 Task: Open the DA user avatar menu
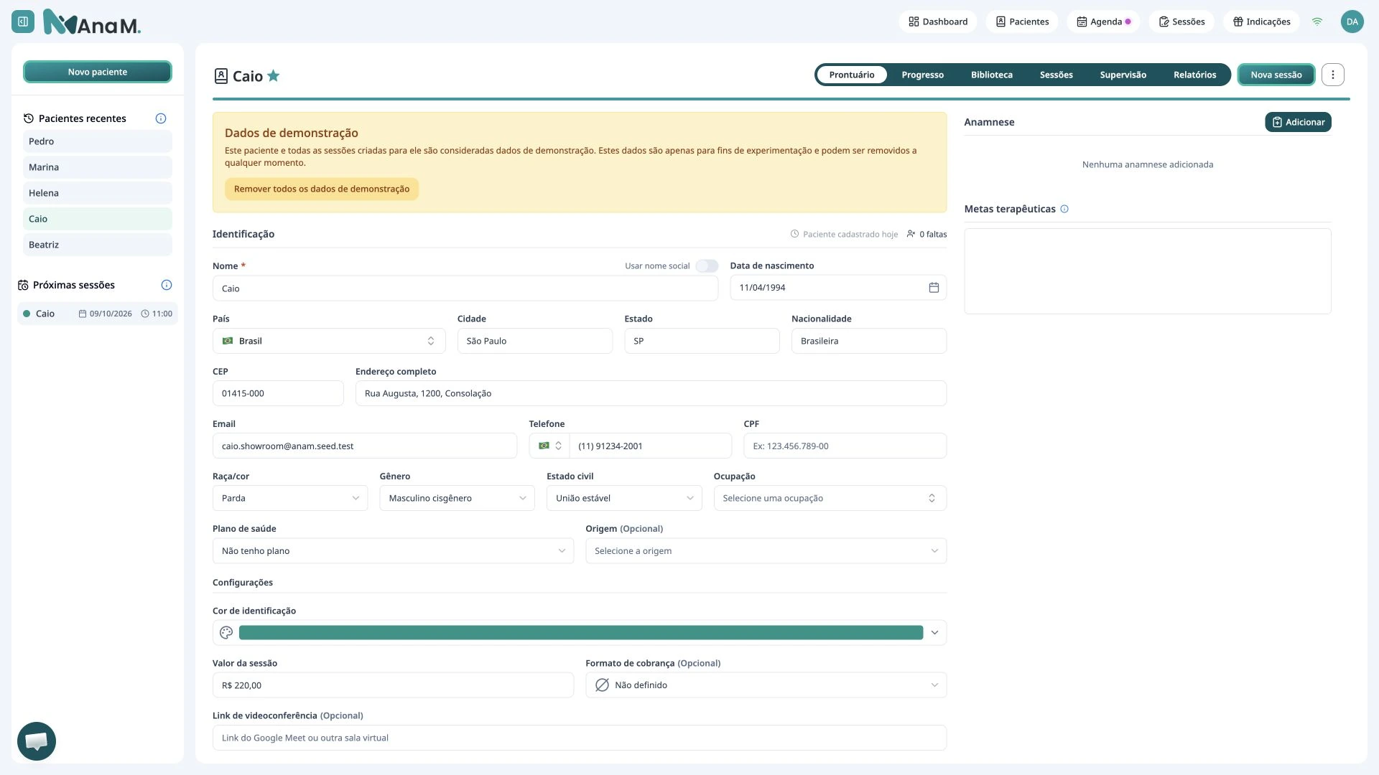pyautogui.click(x=1352, y=22)
